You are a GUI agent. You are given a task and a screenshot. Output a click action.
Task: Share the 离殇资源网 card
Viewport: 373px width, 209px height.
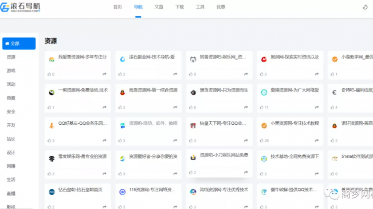coord(317,107)
